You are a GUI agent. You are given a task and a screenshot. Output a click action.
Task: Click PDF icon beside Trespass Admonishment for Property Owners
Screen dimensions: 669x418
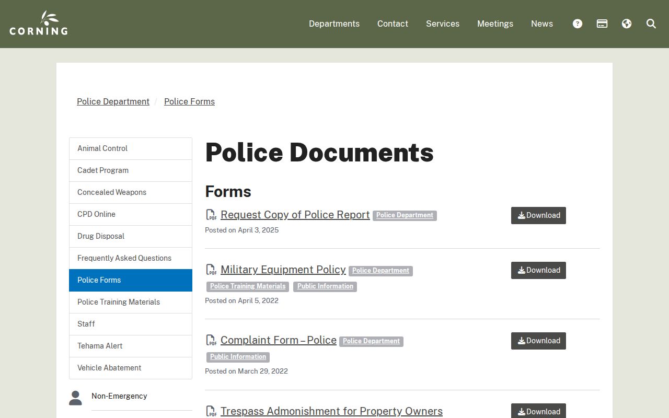tap(211, 411)
